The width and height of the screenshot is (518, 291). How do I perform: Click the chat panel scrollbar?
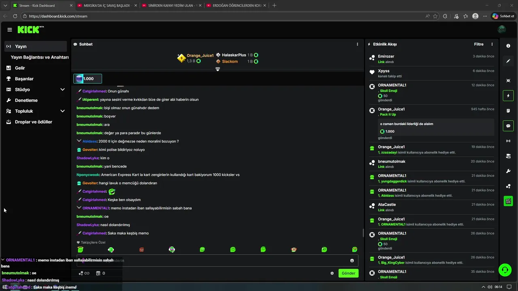click(363, 233)
